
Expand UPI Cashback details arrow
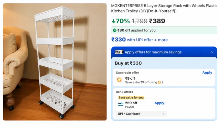[163, 114]
